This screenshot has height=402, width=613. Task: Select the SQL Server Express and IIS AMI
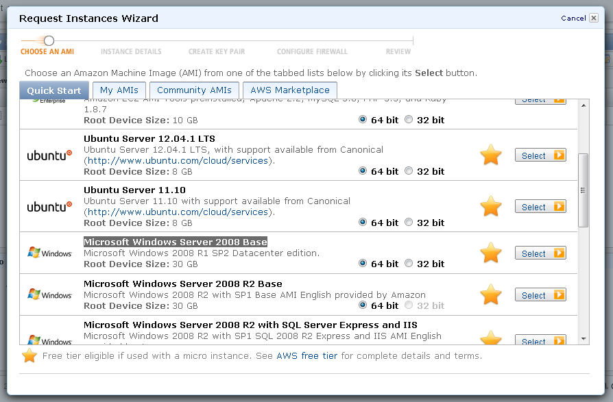pos(540,340)
